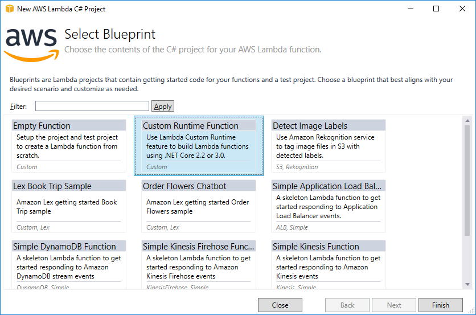Select the Order Flowers Chatbot blueprint
This screenshot has width=476, height=315.
199,206
